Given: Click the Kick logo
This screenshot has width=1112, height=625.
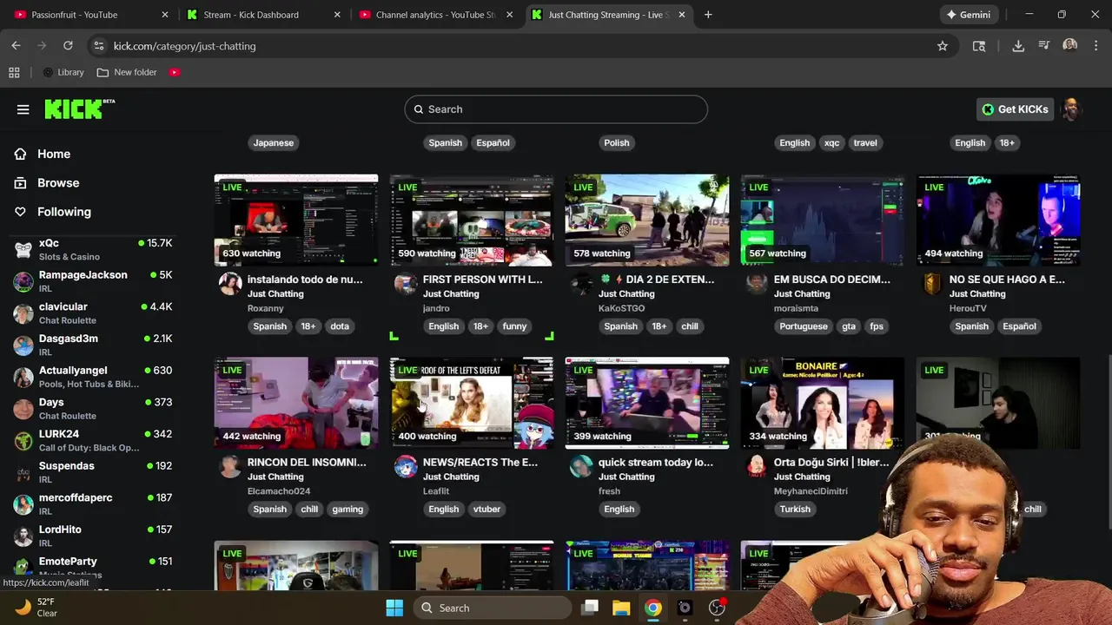Looking at the screenshot, I should 79,109.
